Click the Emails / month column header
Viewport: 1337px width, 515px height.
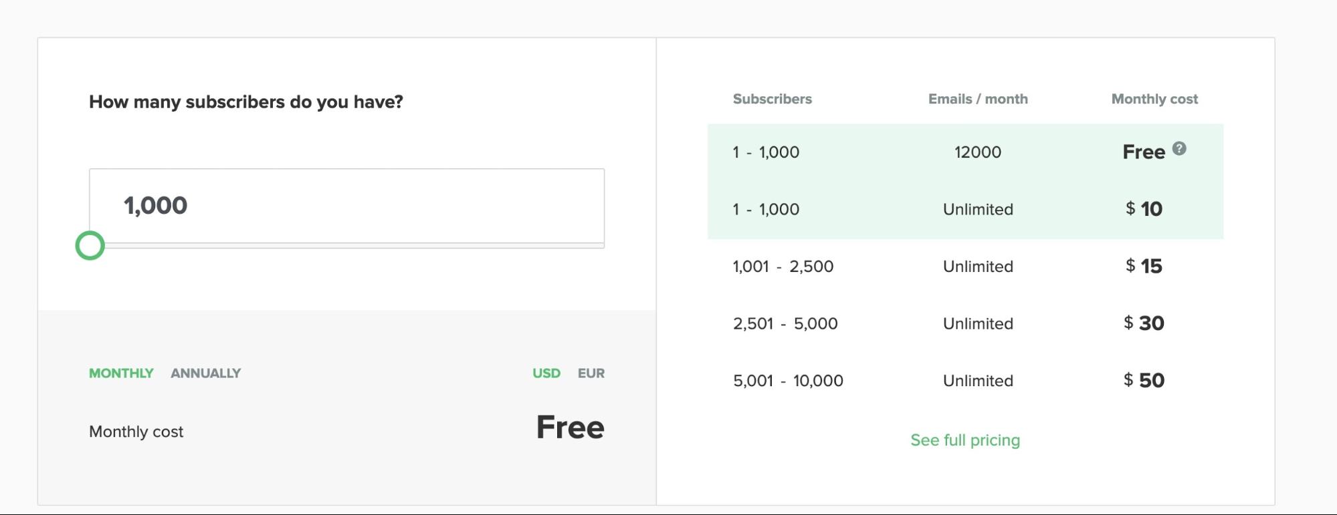point(977,99)
